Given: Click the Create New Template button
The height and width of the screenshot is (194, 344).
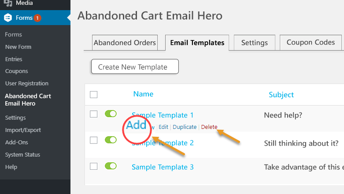Looking at the screenshot, I should pos(135,66).
